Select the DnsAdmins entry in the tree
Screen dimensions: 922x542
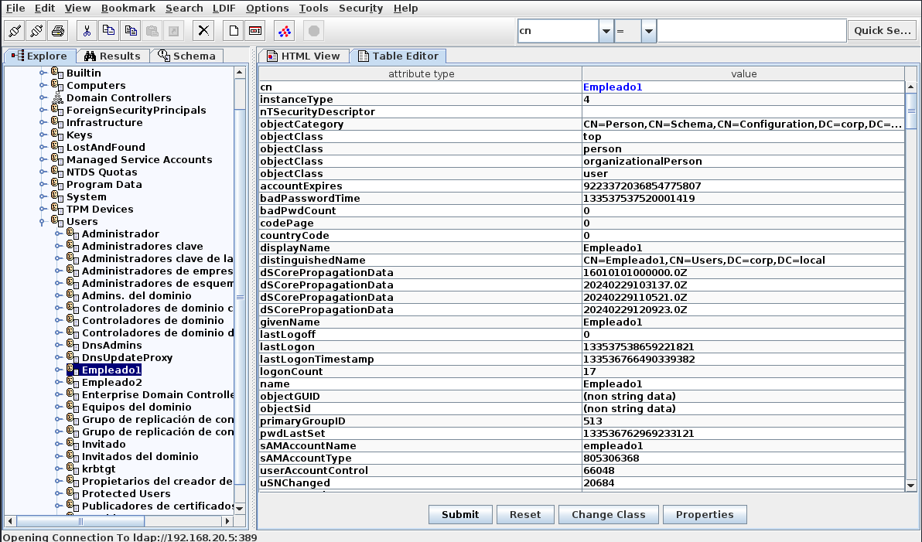coord(111,345)
